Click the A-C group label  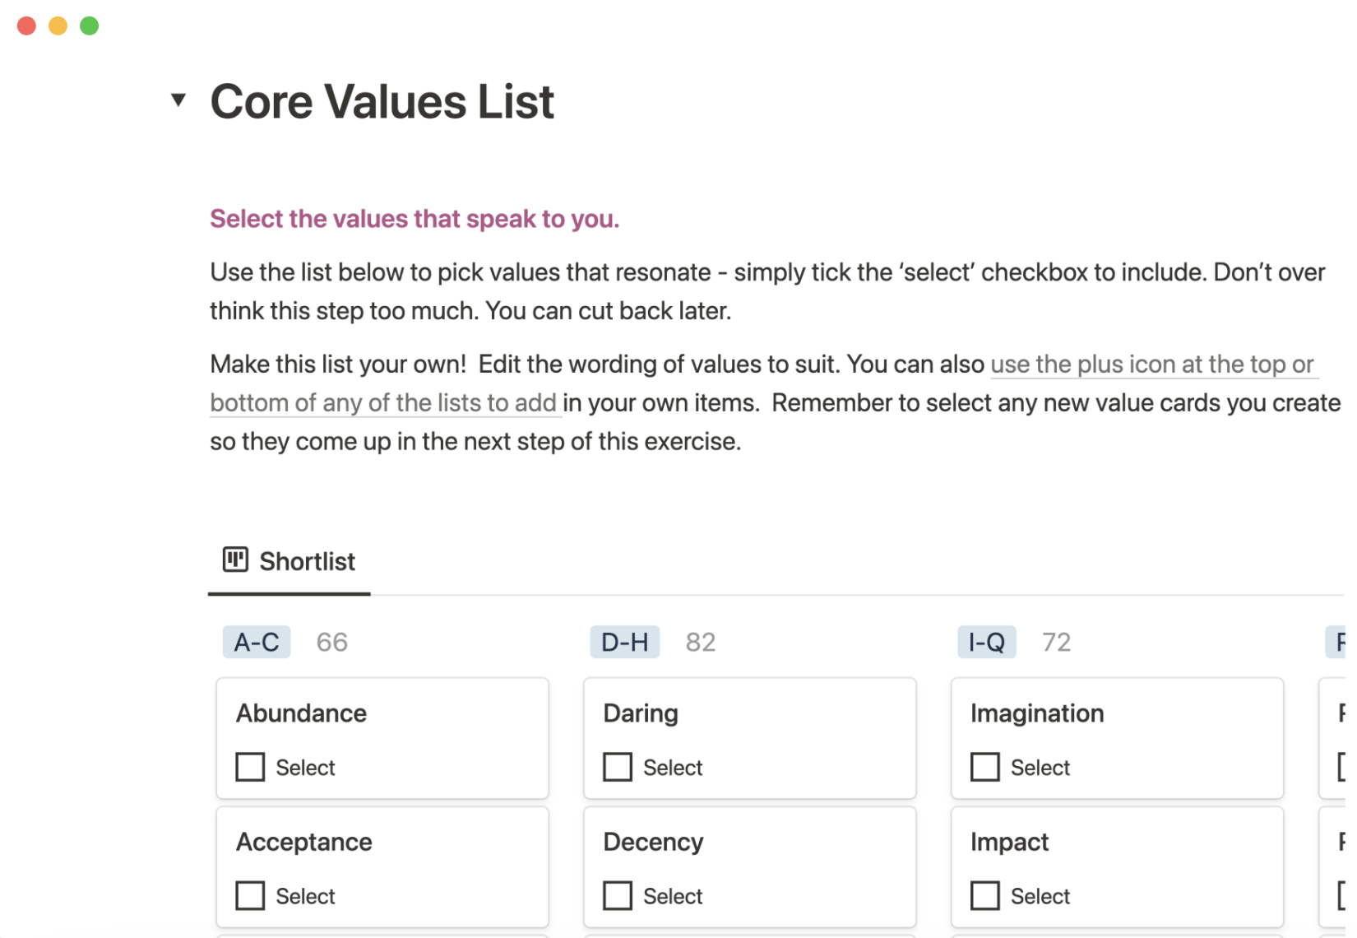257,642
